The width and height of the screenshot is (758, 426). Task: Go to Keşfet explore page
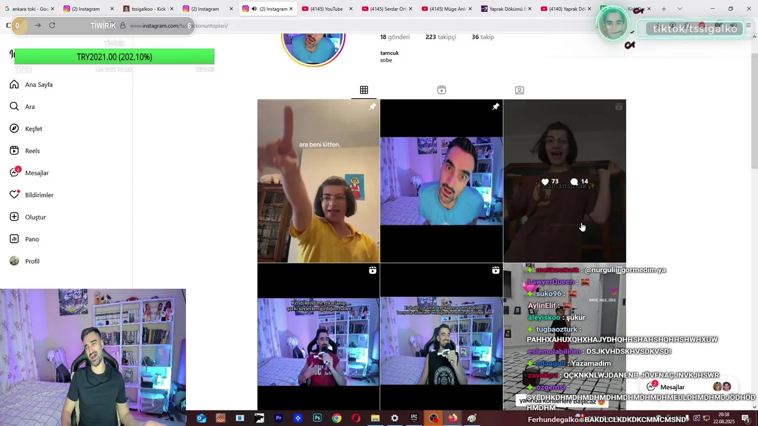26,129
